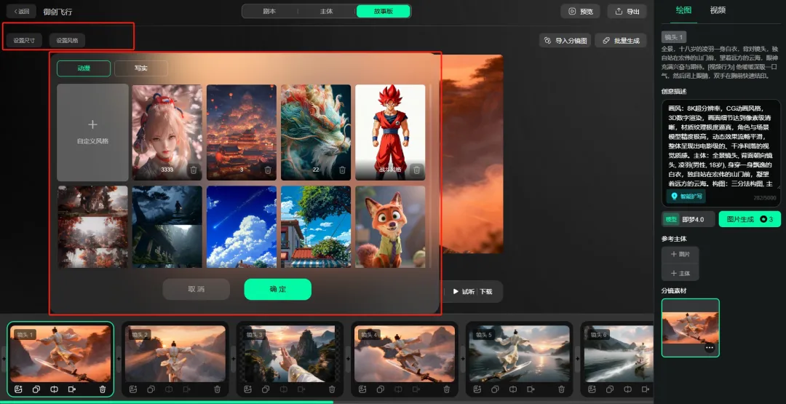Confirm style selection with 确定 button
The width and height of the screenshot is (786, 404).
277,289
